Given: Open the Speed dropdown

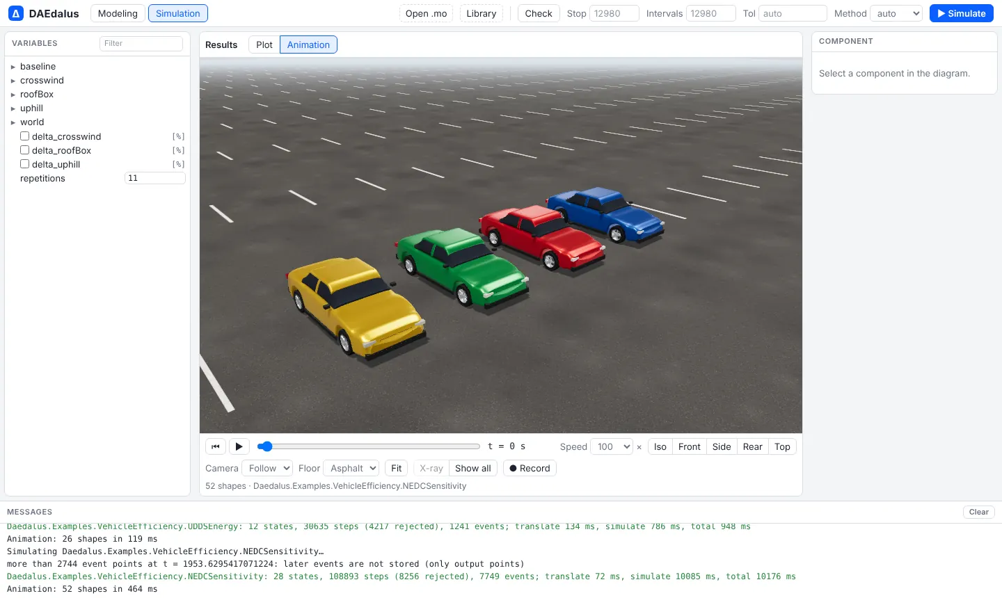Looking at the screenshot, I should click(x=612, y=446).
